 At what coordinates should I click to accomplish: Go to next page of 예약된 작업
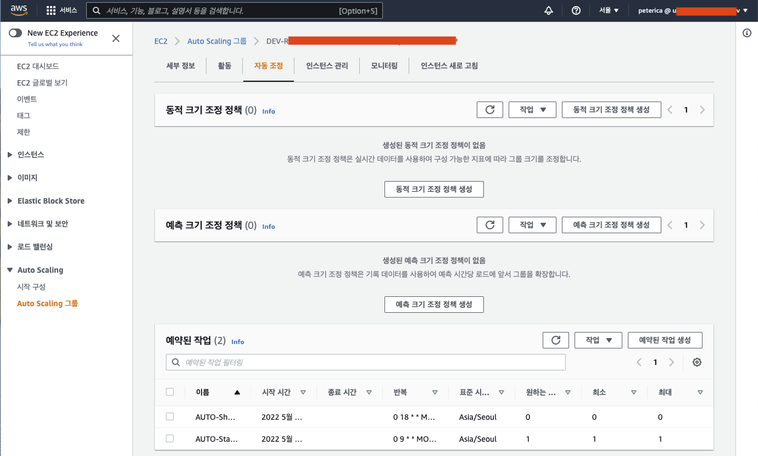672,362
